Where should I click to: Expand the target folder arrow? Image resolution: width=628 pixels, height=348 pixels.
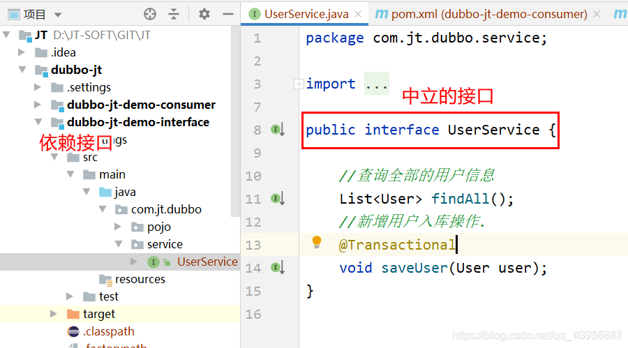click(x=54, y=314)
